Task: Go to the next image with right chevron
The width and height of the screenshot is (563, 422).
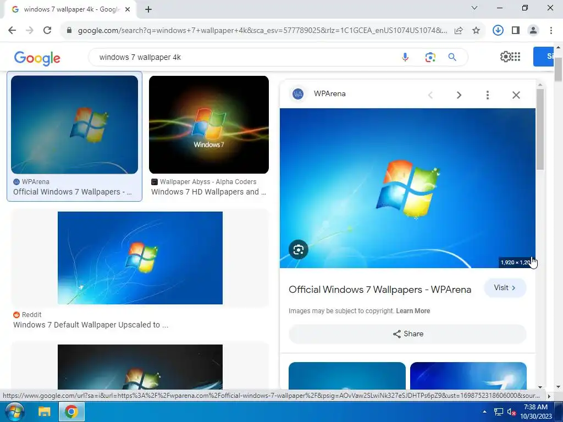Action: (x=459, y=95)
